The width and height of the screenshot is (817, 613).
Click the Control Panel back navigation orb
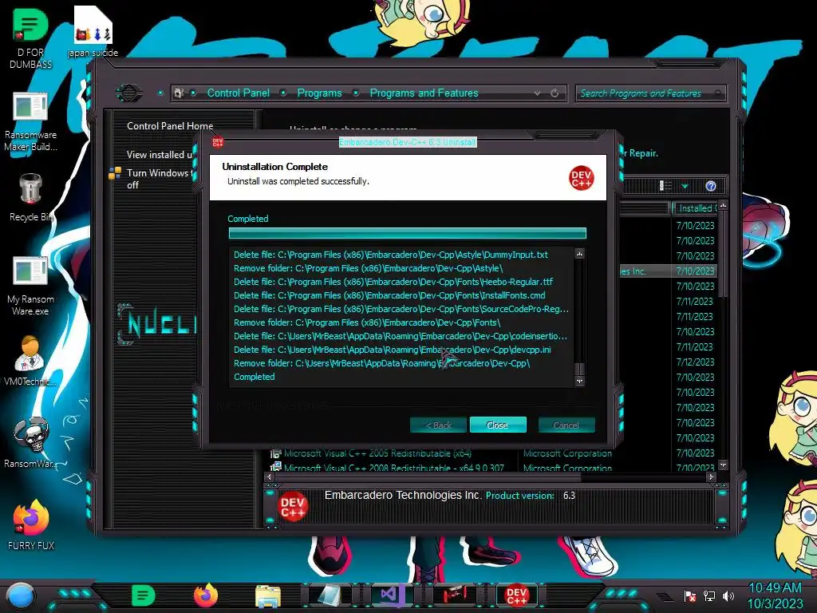pyautogui.click(x=128, y=93)
